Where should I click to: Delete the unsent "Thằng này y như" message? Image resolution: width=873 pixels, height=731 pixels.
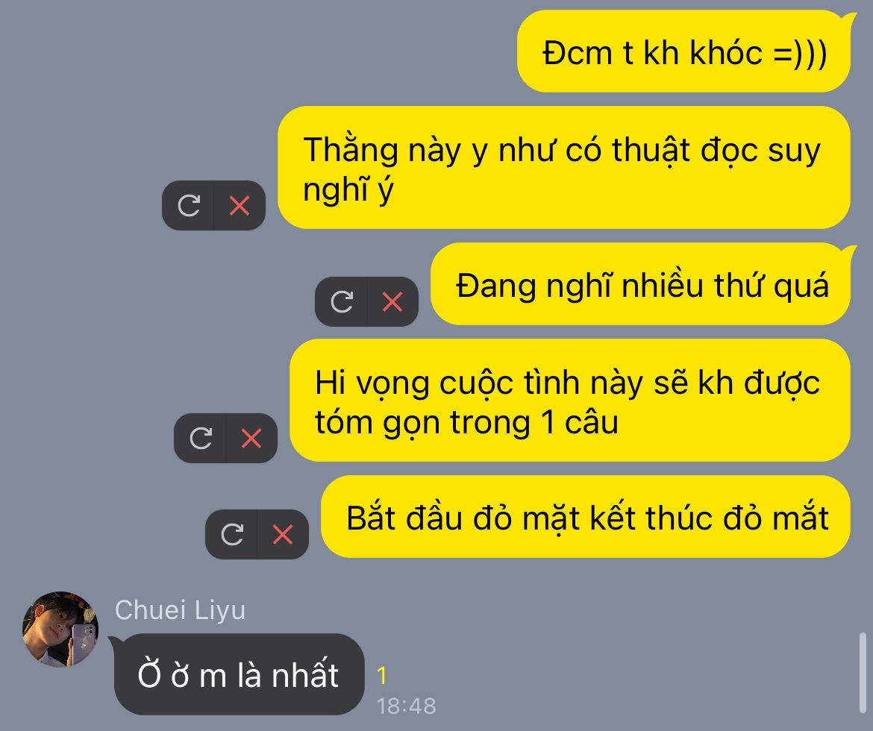[240, 205]
